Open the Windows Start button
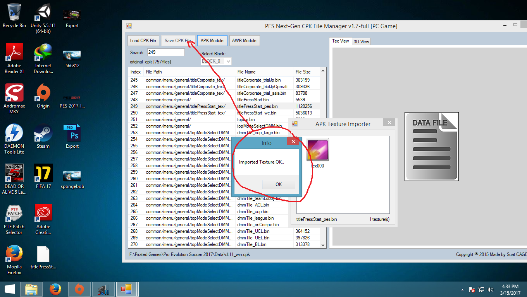Image resolution: width=527 pixels, height=297 pixels. pyautogui.click(x=9, y=289)
